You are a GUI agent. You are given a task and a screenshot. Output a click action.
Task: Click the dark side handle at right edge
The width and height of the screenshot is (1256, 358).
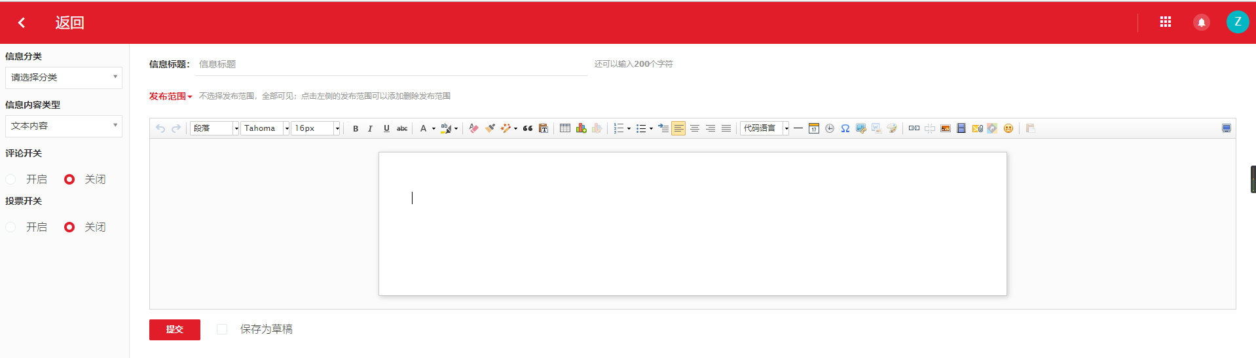click(x=1253, y=179)
